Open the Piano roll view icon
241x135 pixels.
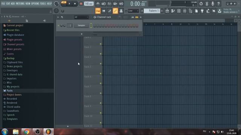tap(173, 11)
